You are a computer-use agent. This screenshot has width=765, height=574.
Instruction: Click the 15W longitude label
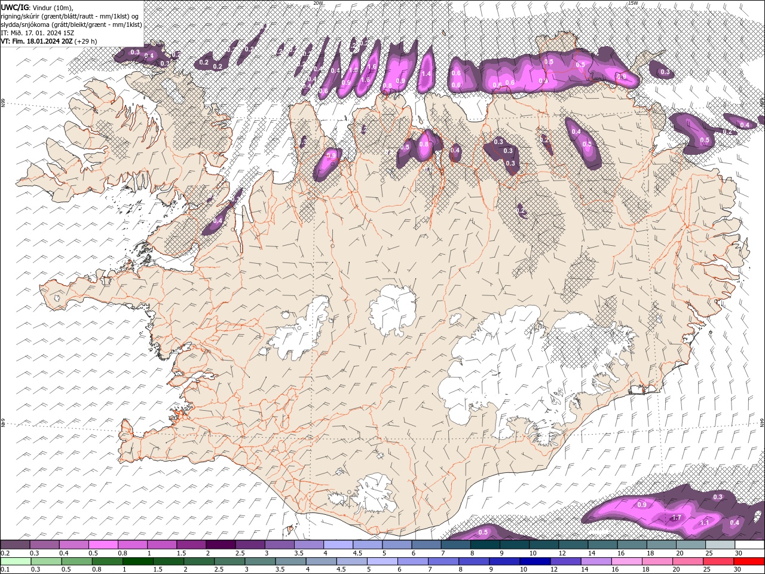click(633, 3)
